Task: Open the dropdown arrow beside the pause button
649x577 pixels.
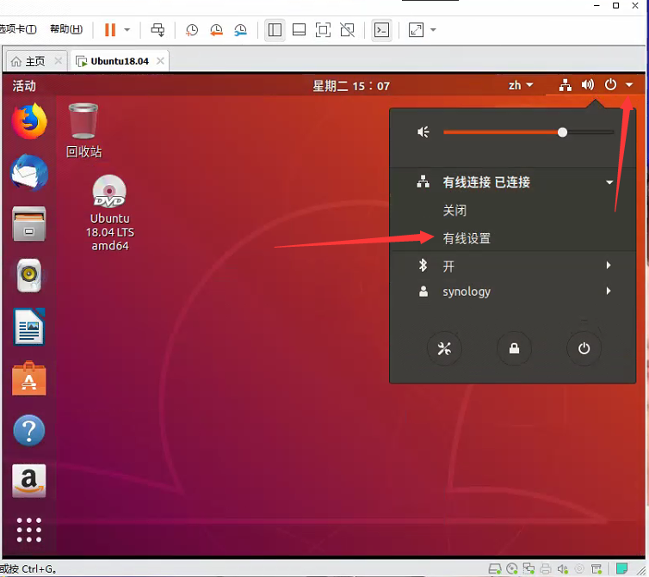Action: [x=127, y=30]
